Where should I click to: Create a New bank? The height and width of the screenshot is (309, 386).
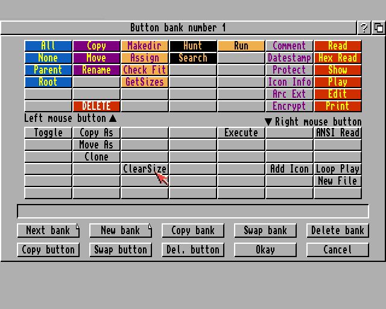click(x=121, y=231)
